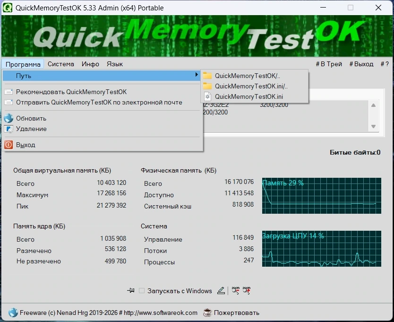Open the Язык menu
The height and width of the screenshot is (322, 394).
tap(115, 64)
